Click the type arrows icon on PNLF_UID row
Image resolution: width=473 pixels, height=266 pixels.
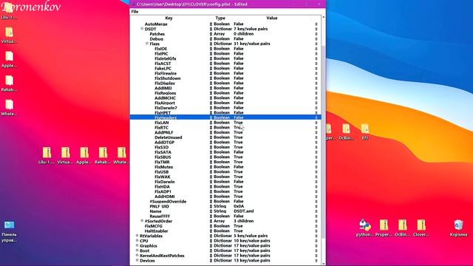click(211, 206)
